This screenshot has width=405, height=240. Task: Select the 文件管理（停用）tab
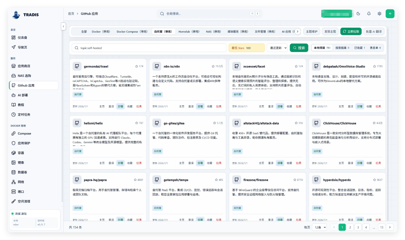pos(265,32)
